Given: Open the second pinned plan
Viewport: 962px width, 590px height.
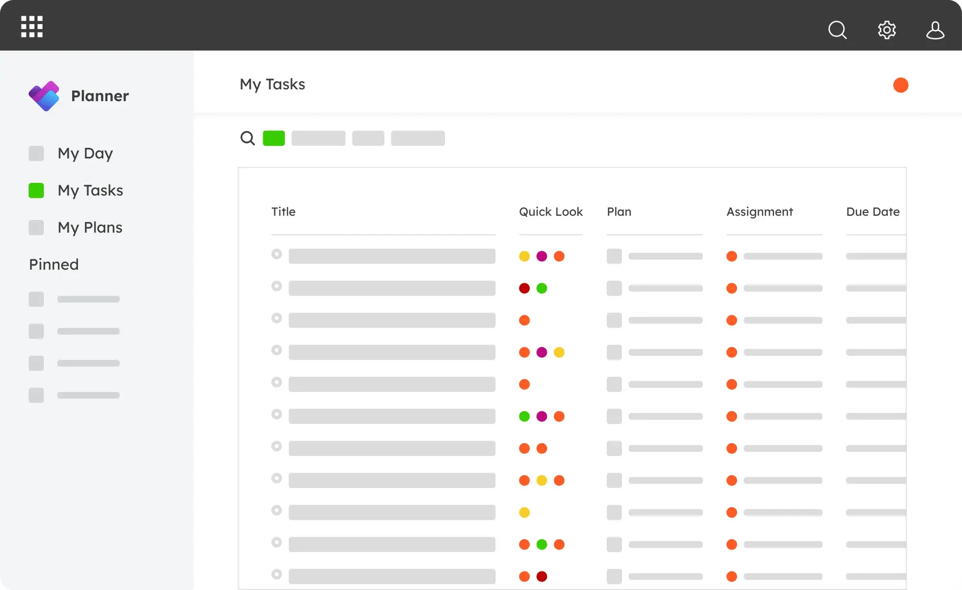Looking at the screenshot, I should (75, 331).
